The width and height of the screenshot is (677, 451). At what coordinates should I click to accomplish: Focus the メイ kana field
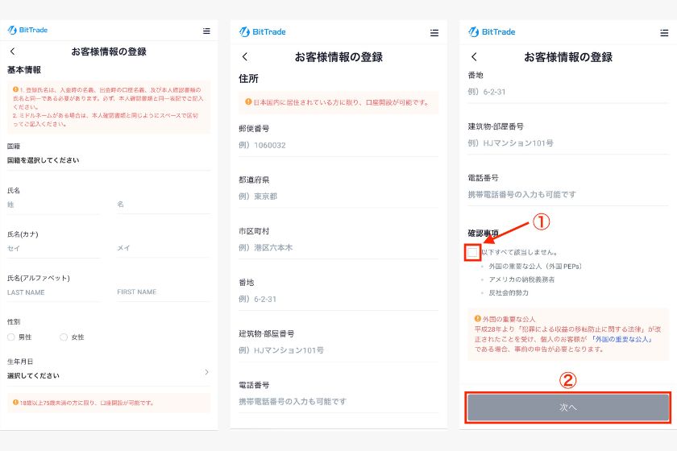tap(163, 248)
